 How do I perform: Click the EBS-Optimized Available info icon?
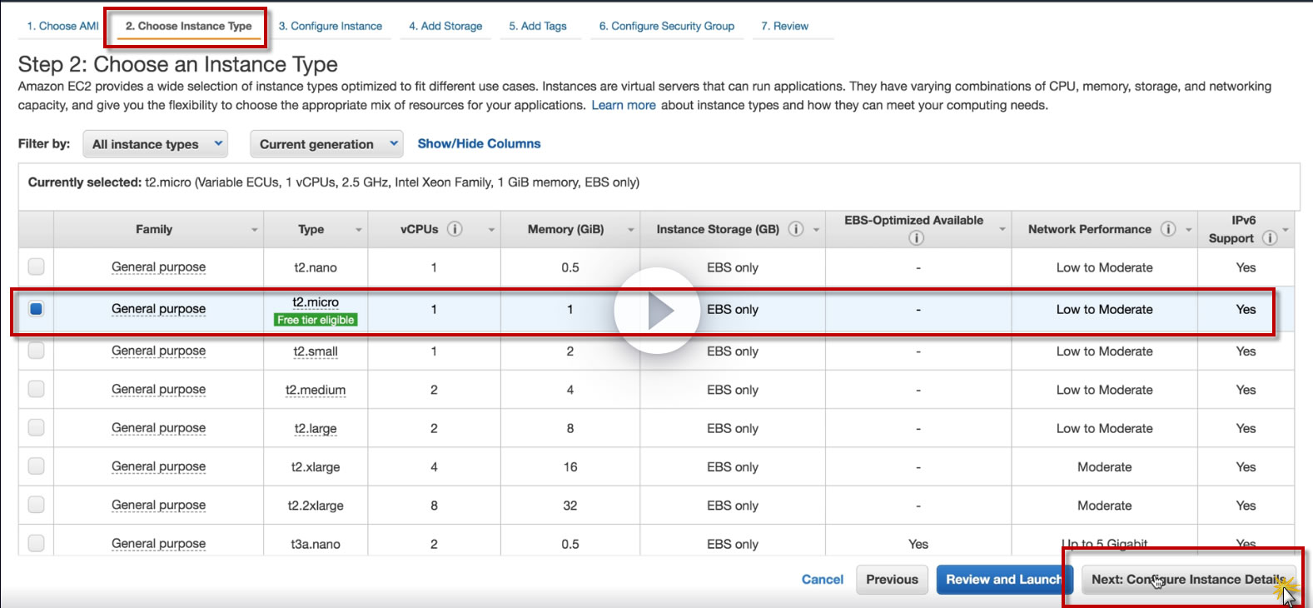click(916, 238)
